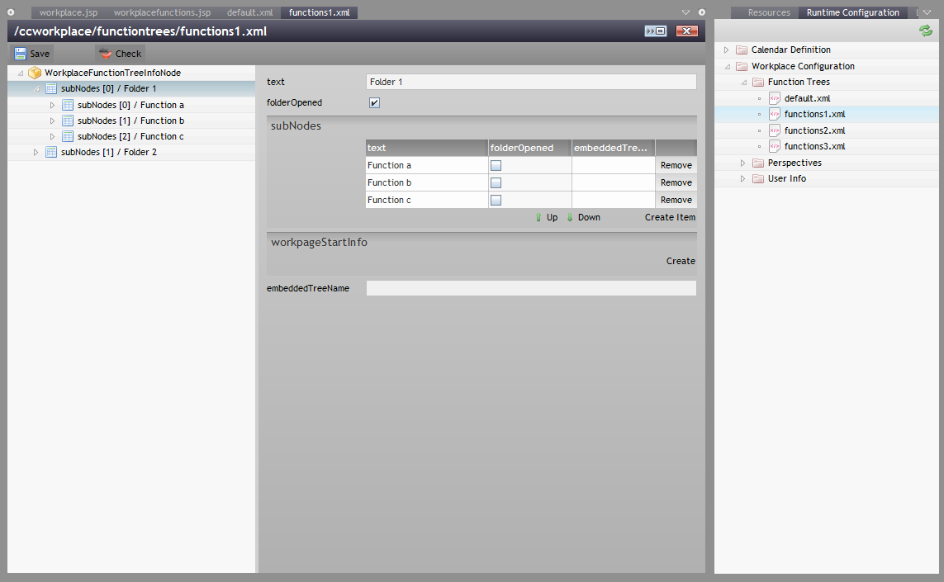Select functions3.xml in Function Trees

(x=814, y=146)
